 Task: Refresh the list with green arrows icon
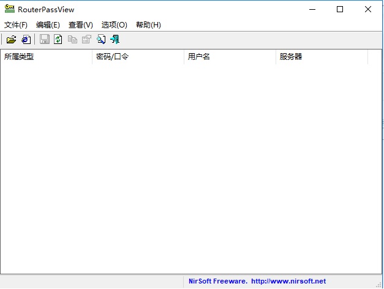(x=58, y=39)
